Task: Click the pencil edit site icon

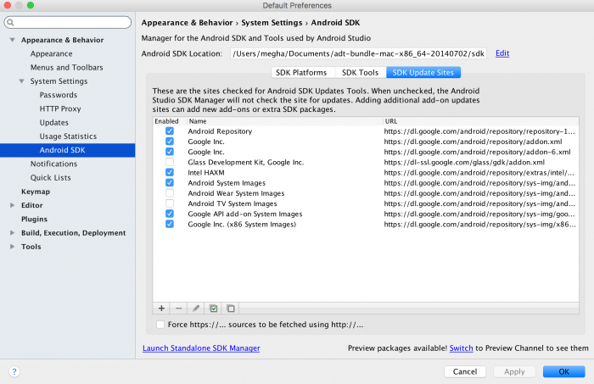Action: (x=196, y=309)
